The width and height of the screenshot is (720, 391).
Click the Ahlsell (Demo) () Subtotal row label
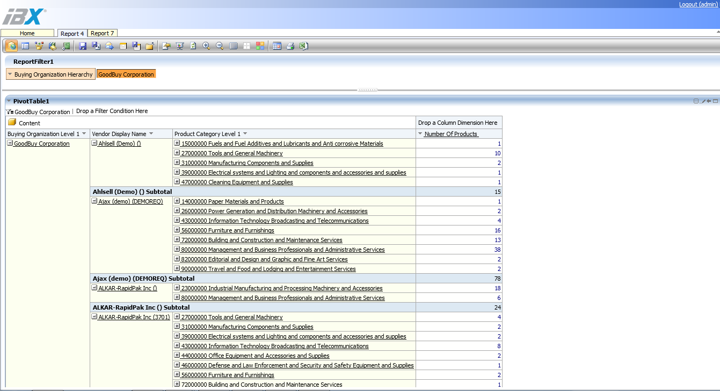coord(132,191)
